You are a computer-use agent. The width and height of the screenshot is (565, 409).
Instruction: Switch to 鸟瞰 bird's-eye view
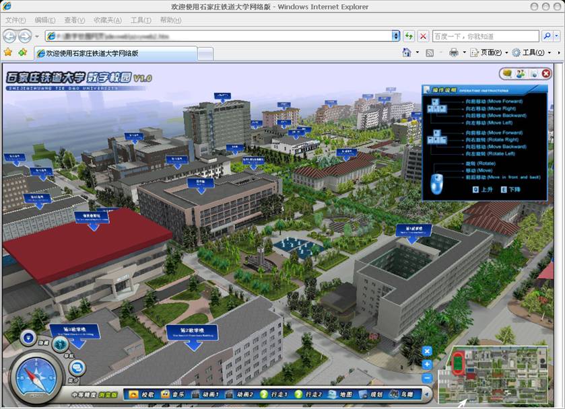point(403,394)
